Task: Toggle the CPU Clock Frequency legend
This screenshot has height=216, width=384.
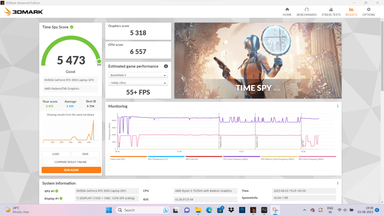Action: coord(241,158)
